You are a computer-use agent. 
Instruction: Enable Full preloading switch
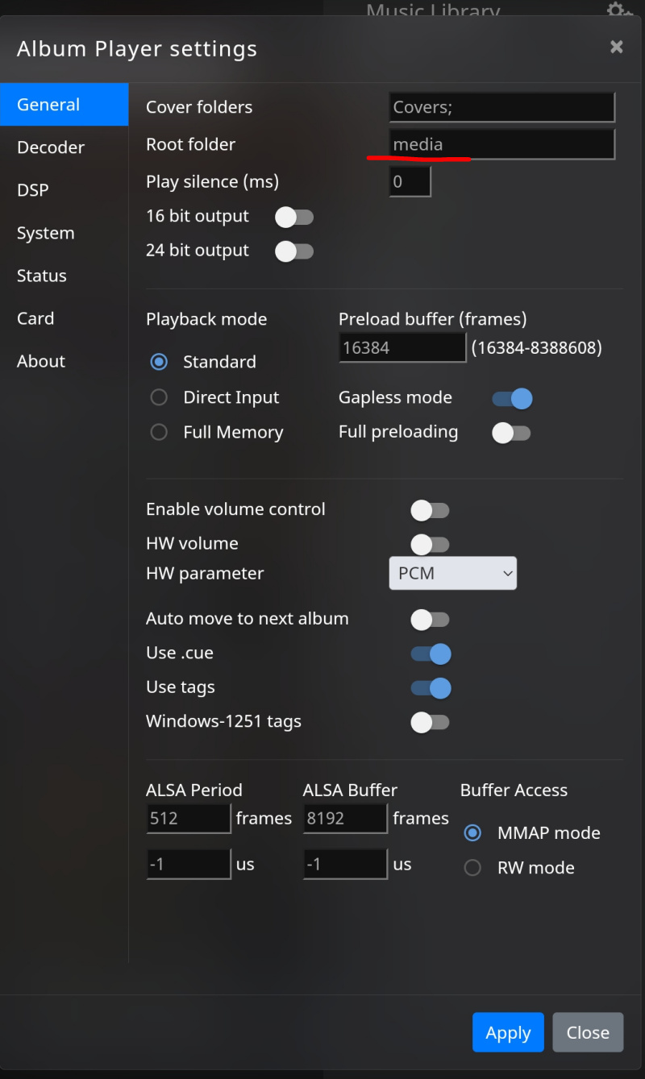pos(512,433)
